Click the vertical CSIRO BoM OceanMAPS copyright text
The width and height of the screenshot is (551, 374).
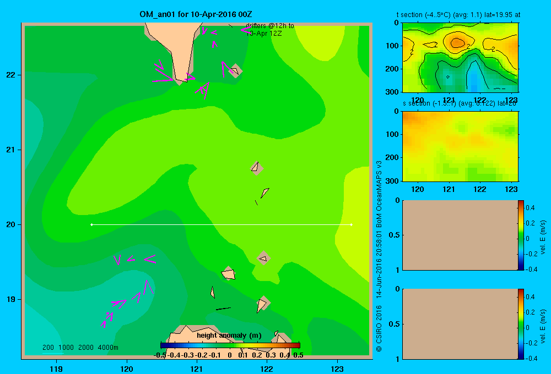click(x=379, y=256)
